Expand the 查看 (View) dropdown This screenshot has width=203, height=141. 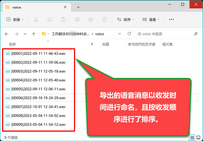click(x=151, y=19)
